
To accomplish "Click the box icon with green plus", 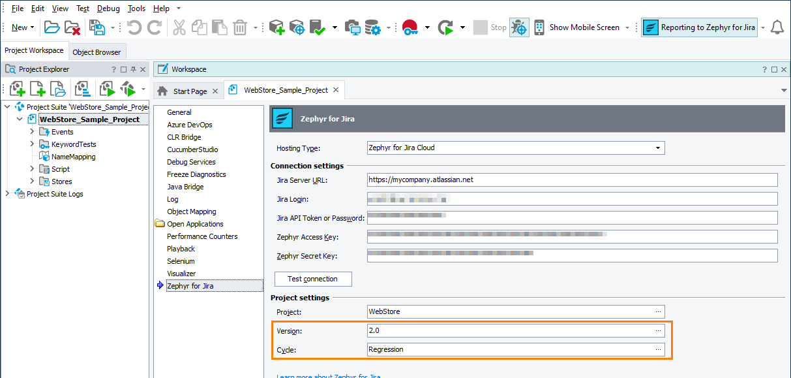I will pyautogui.click(x=276, y=27).
